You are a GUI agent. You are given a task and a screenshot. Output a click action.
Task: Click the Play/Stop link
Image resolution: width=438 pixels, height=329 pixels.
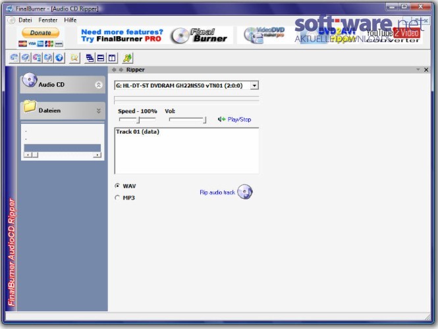(239, 120)
